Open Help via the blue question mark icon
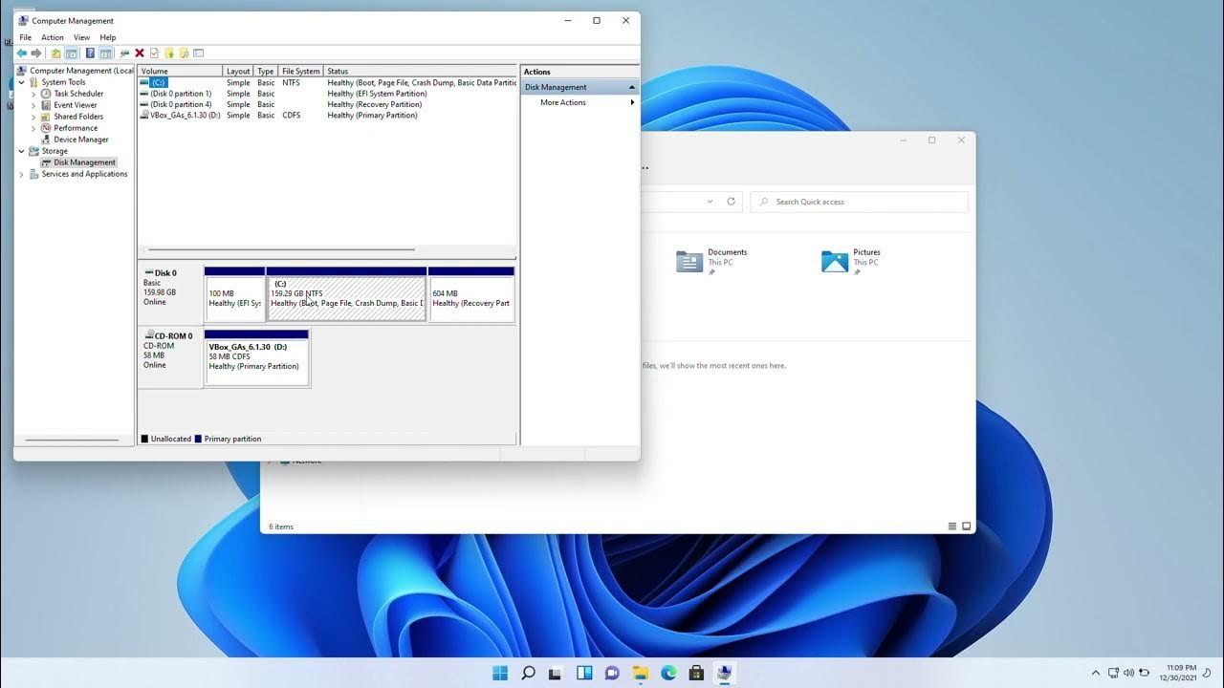 (x=90, y=54)
